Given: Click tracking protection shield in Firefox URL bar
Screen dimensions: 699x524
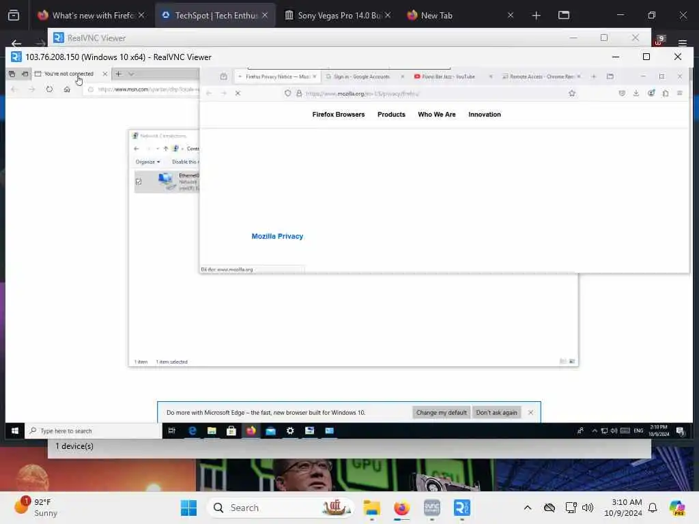Looking at the screenshot, I should 287,93.
